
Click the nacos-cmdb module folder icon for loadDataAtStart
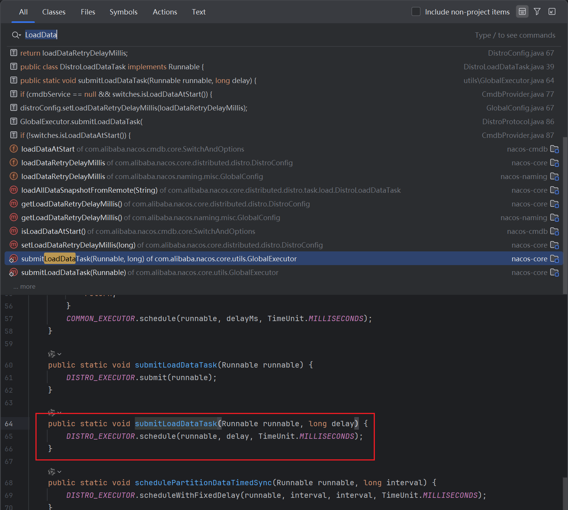pos(554,149)
